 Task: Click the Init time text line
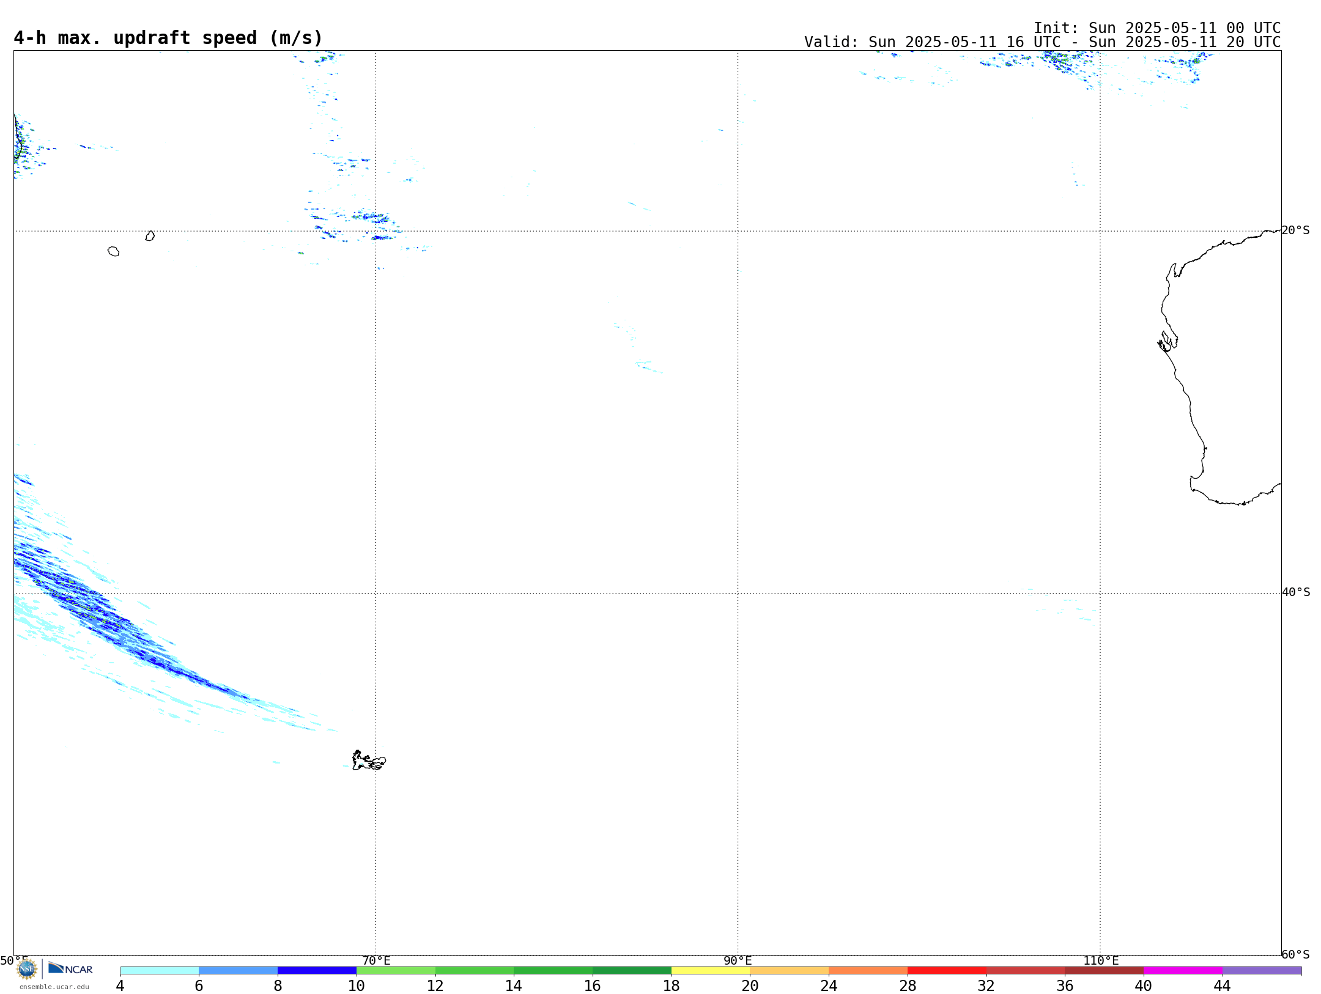click(x=1157, y=28)
